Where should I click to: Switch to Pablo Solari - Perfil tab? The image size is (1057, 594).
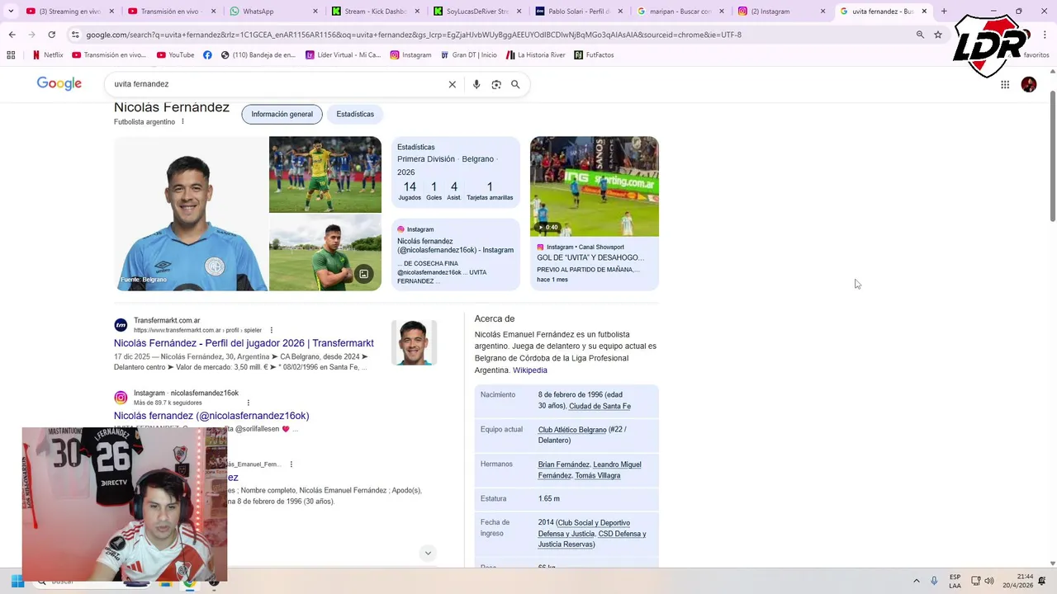pos(579,12)
